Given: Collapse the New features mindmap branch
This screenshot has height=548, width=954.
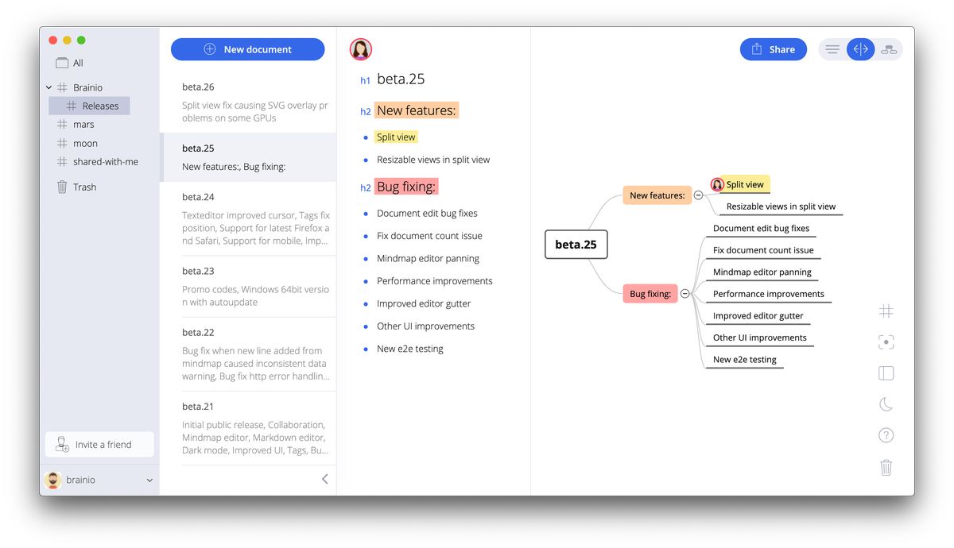Looking at the screenshot, I should pos(698,195).
